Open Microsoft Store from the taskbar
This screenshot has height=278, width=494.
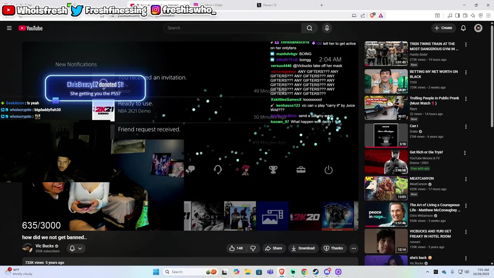coord(259,272)
